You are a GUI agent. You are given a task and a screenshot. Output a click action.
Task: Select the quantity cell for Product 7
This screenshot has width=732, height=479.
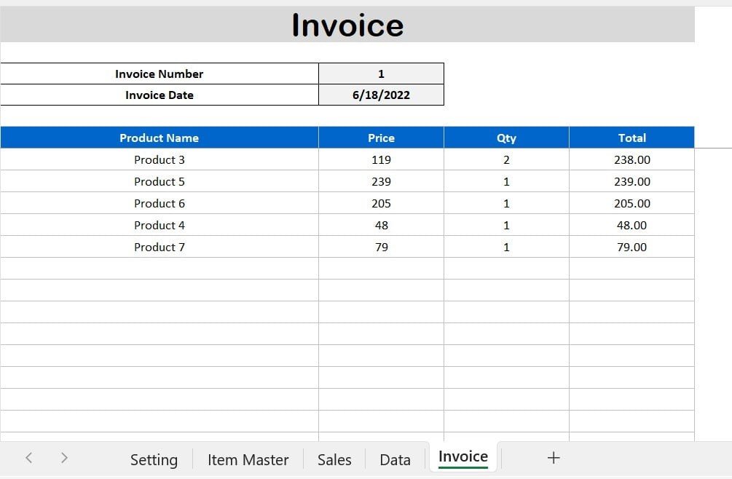point(506,247)
